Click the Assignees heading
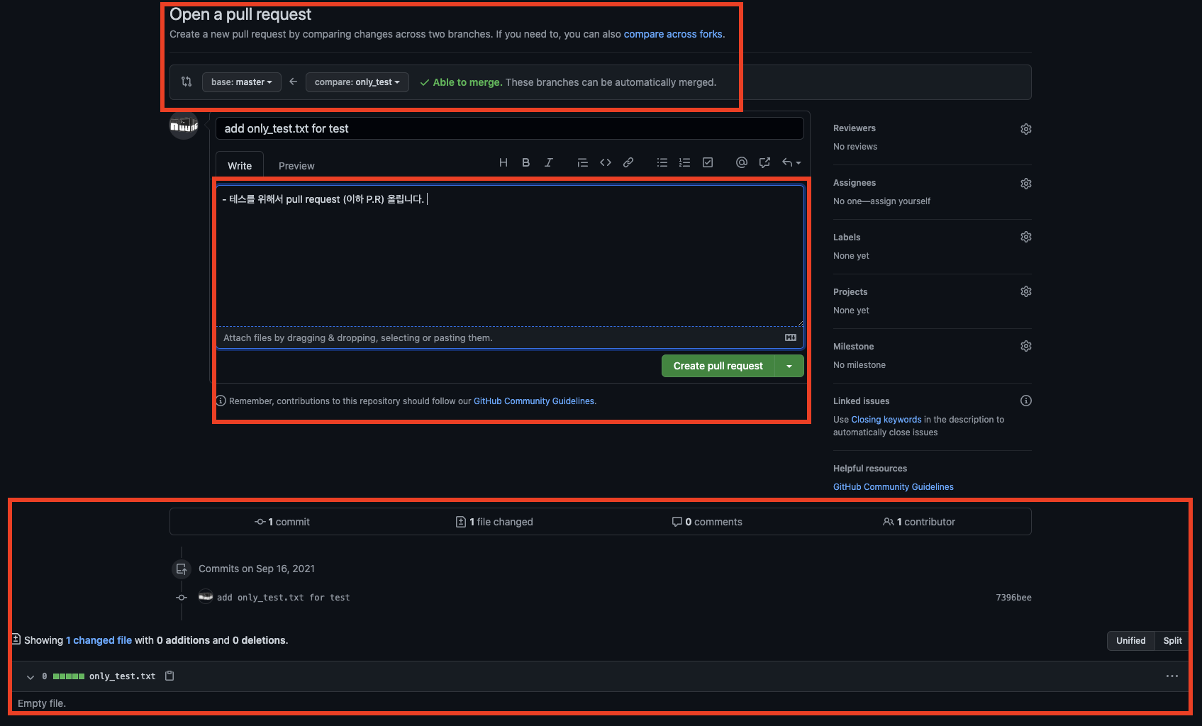This screenshot has width=1202, height=726. tap(855, 183)
